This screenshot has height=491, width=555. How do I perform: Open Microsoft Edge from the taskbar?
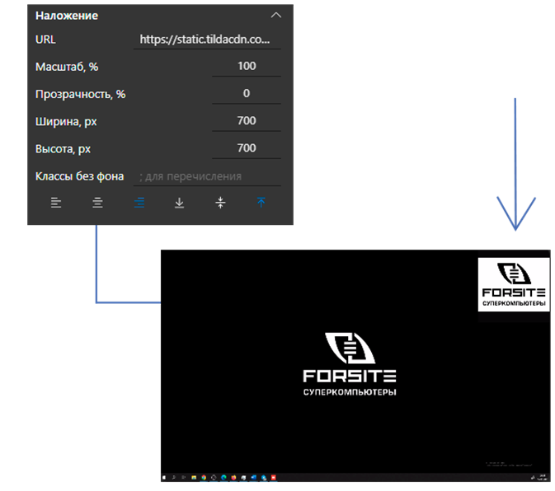click(x=223, y=478)
